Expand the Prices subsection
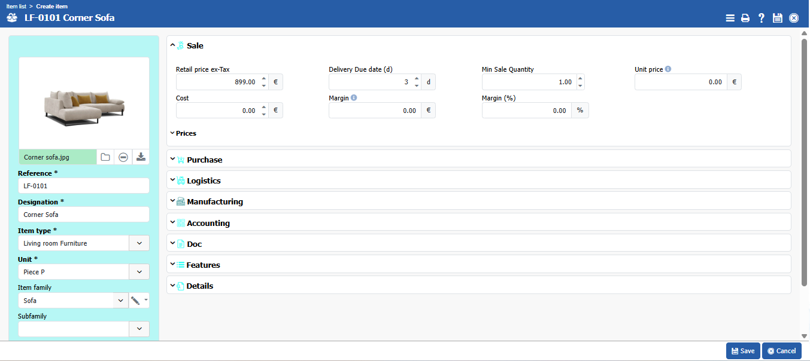This screenshot has width=810, height=361. (186, 133)
